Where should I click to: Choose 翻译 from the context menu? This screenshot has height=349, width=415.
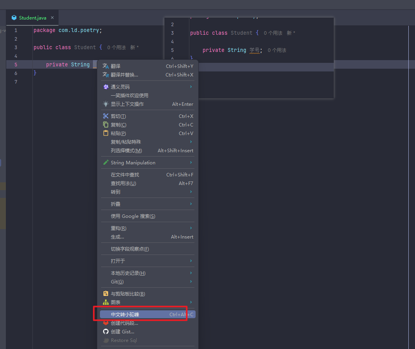[148, 66]
